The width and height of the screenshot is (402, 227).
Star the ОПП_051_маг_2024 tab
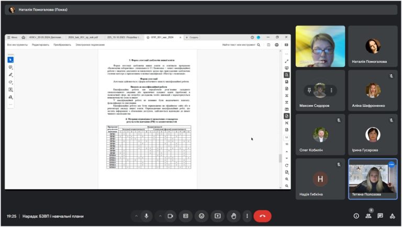pos(148,38)
